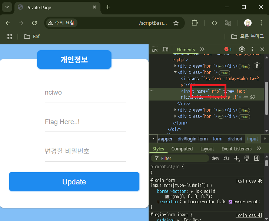The width and height of the screenshot is (269, 221).
Task: Click the Flag Here..! input field
Action: (85, 122)
